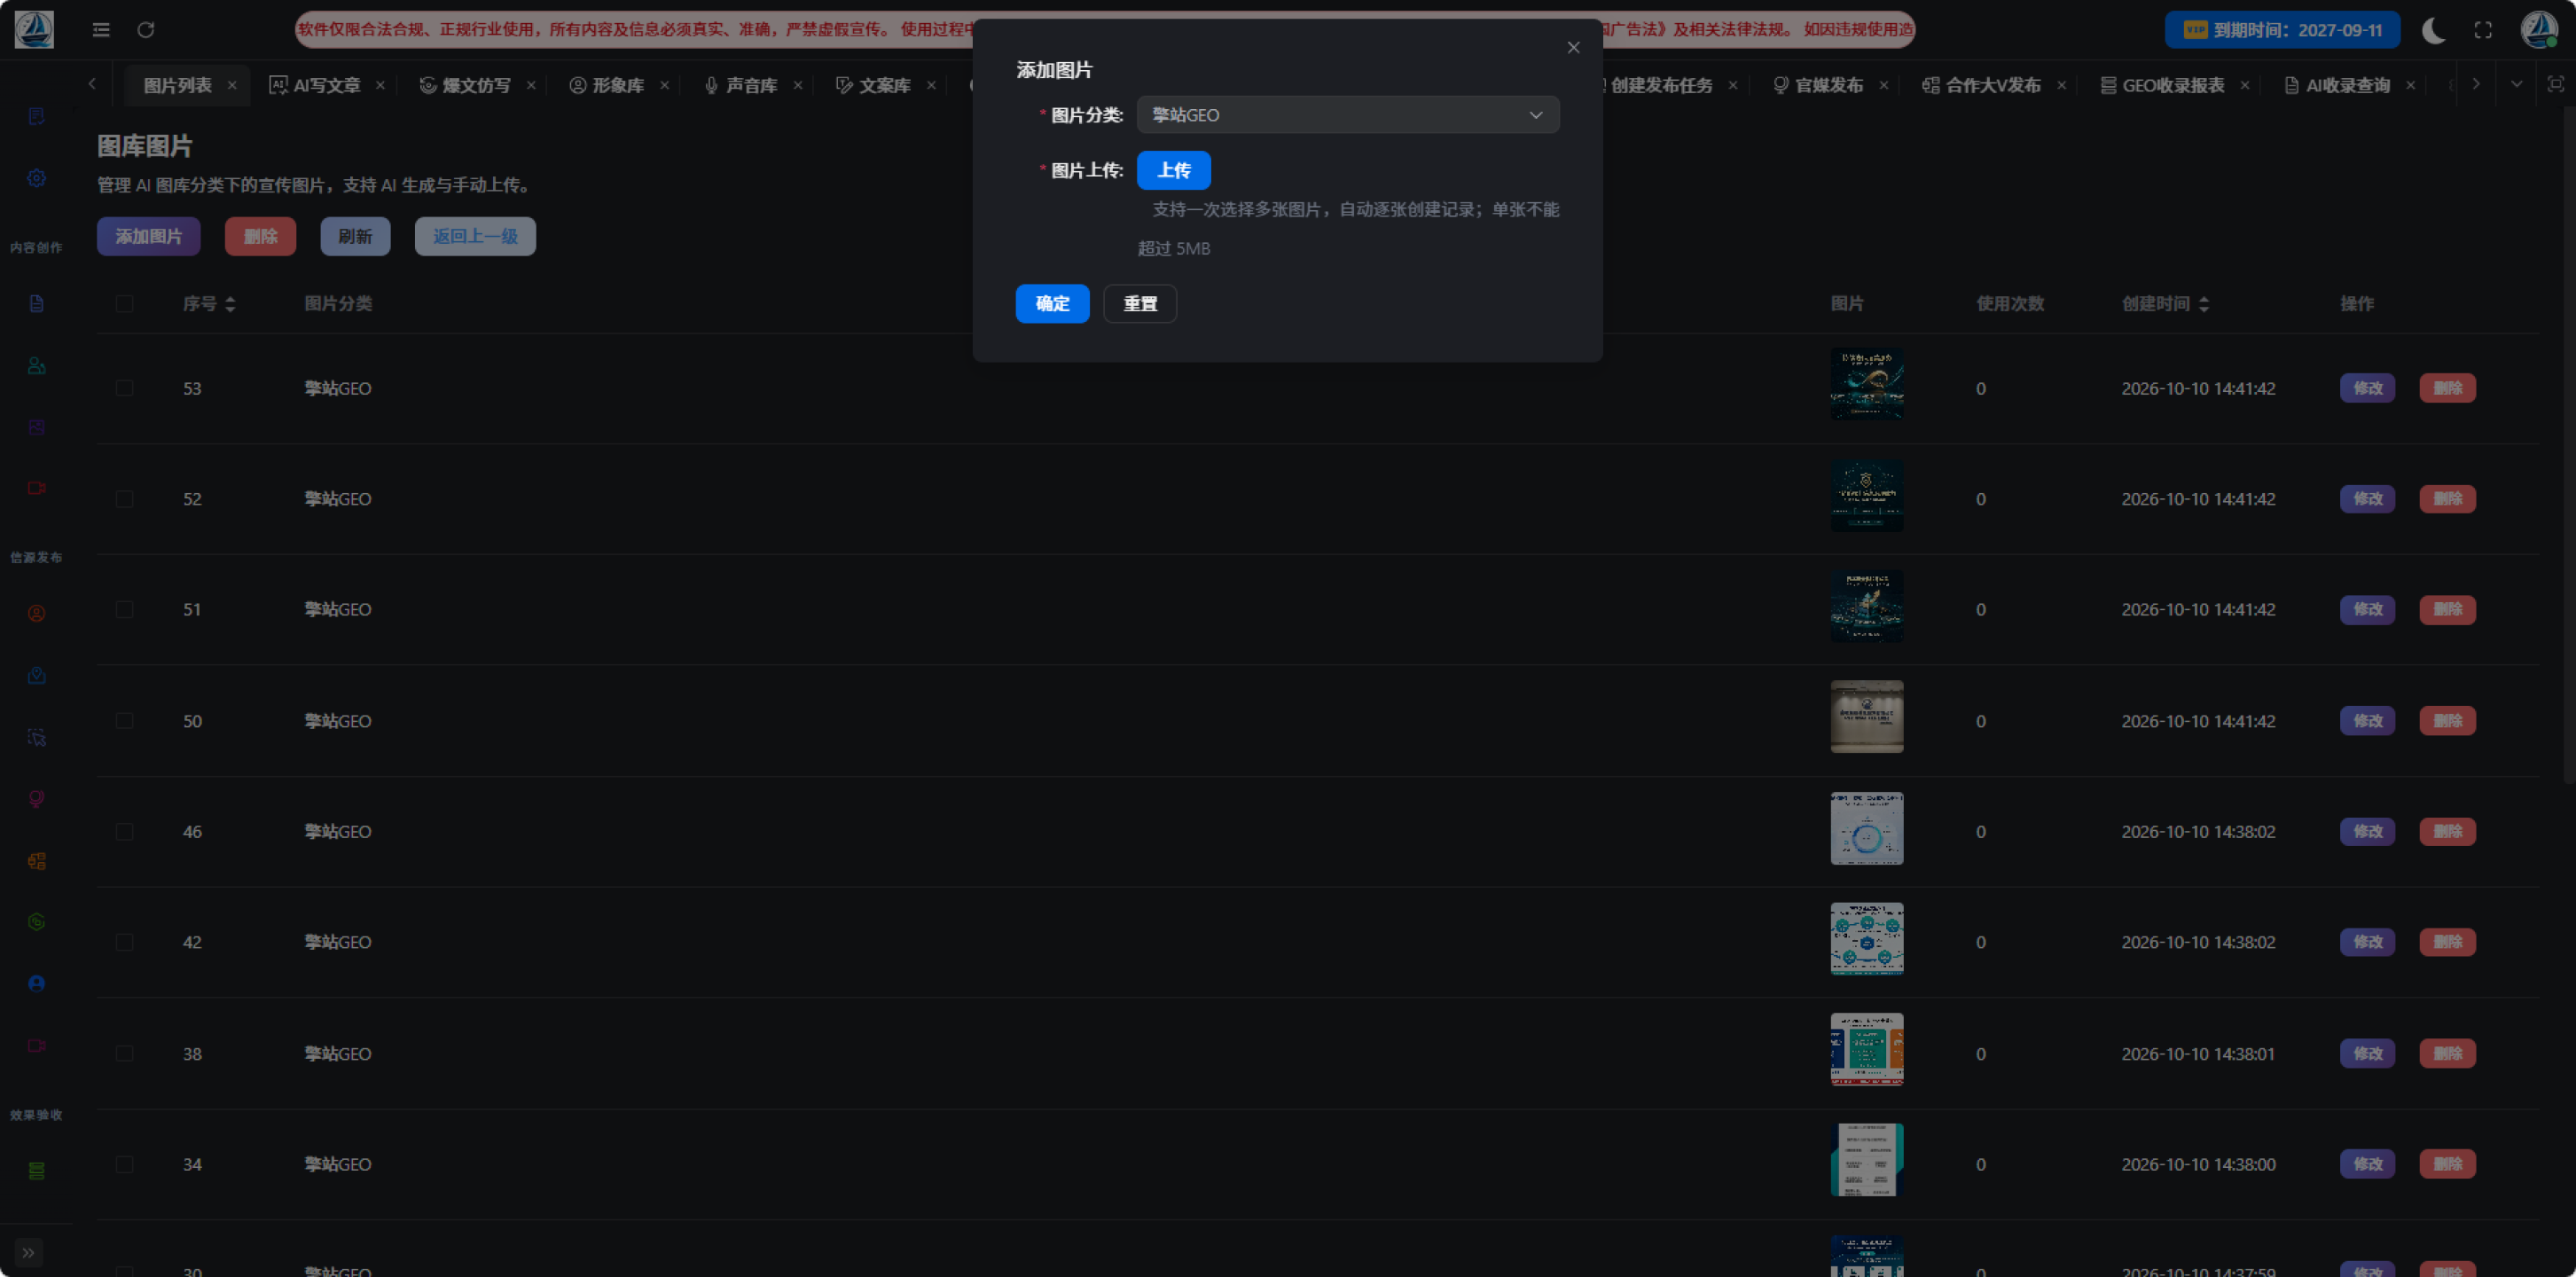Check the checkbox for row 34
Image resolution: width=2576 pixels, height=1277 pixels.
[x=124, y=1164]
